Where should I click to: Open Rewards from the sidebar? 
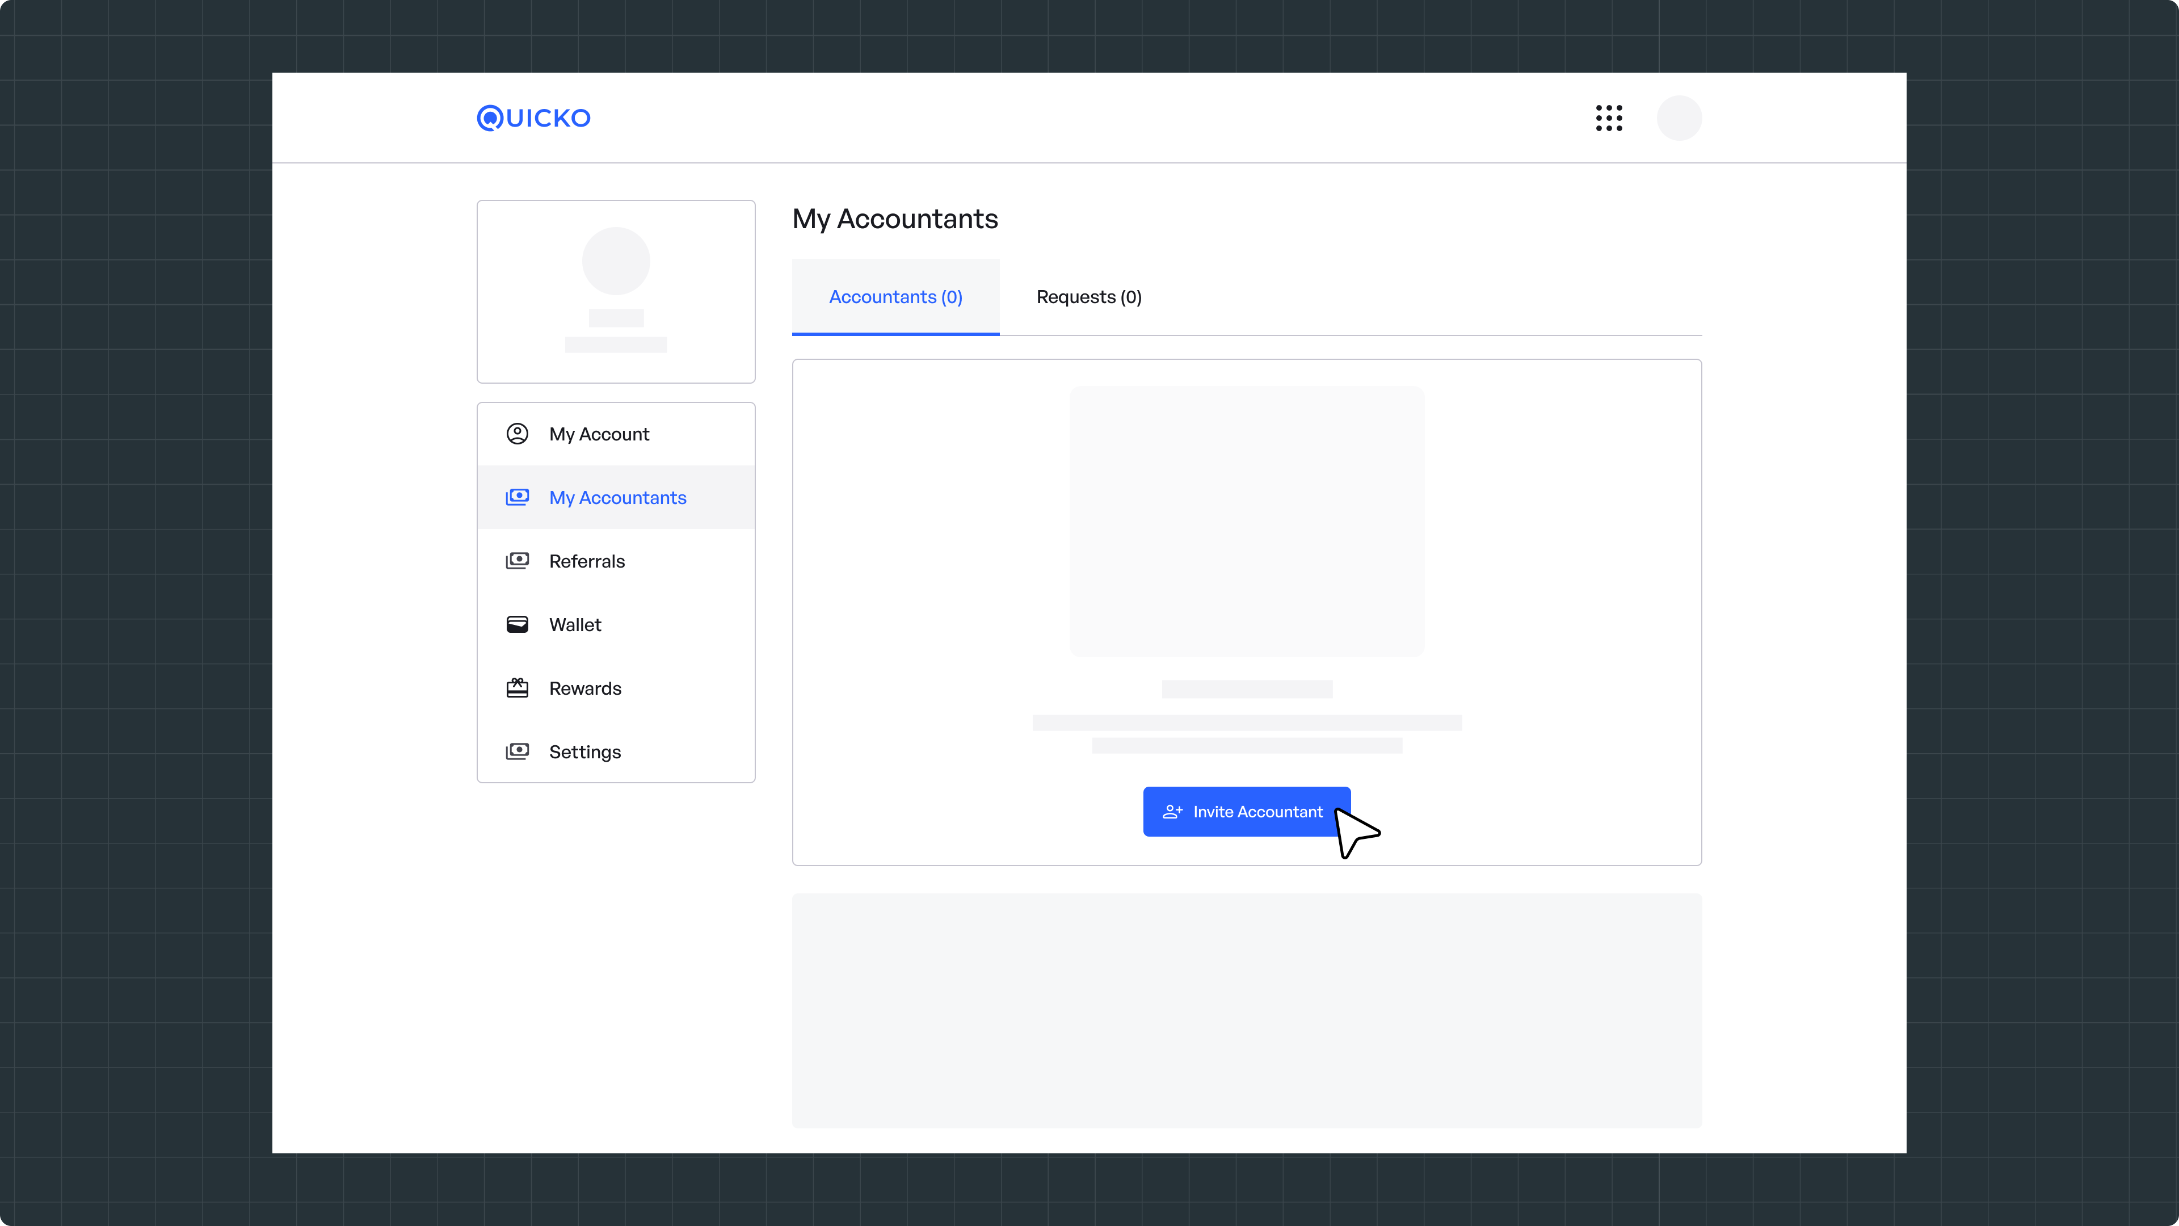point(616,688)
